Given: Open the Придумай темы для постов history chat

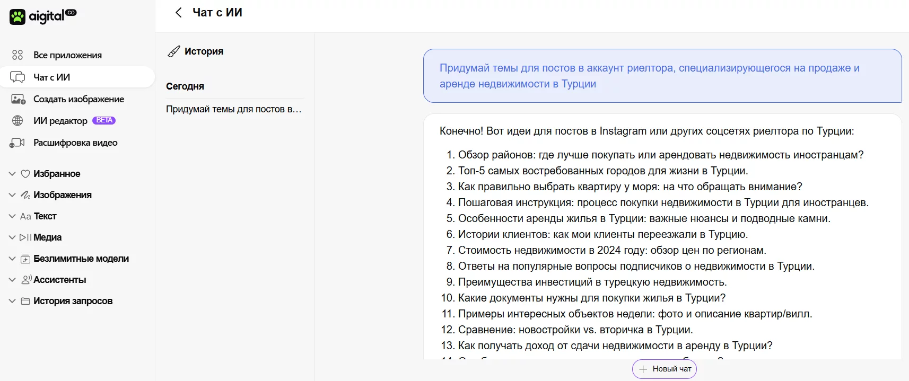Looking at the screenshot, I should (x=233, y=109).
